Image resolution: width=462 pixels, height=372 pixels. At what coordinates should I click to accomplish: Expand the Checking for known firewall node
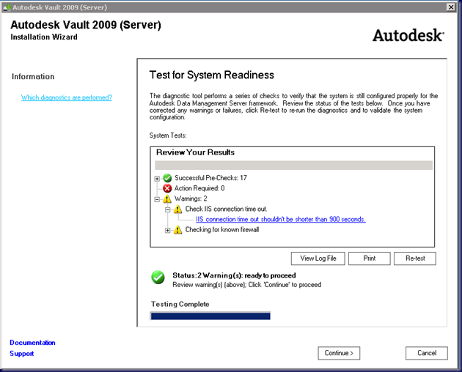[x=168, y=230]
